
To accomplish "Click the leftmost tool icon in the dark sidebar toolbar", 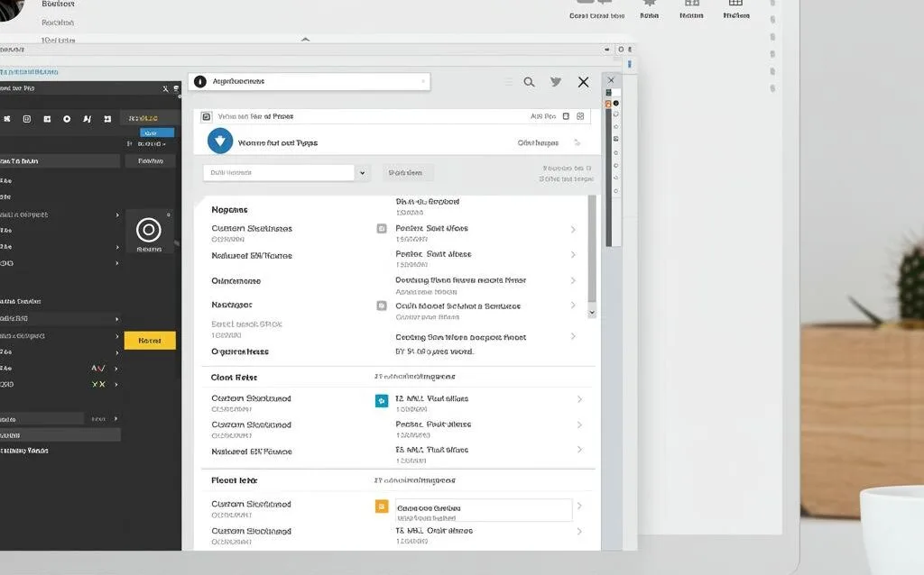I will (7, 118).
